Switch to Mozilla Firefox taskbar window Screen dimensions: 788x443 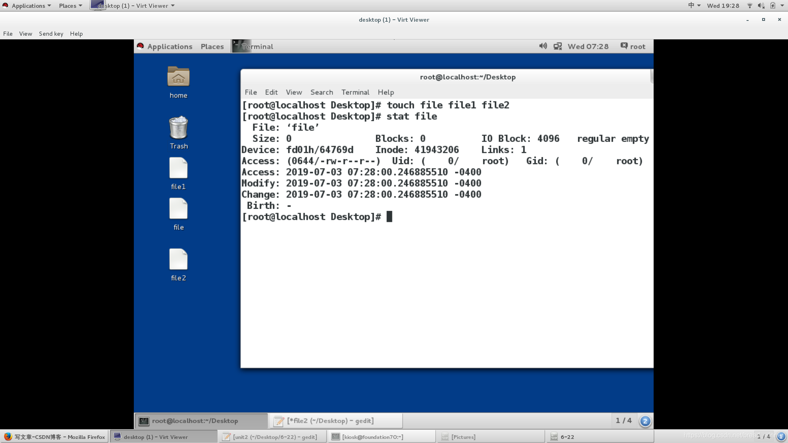pyautogui.click(x=55, y=437)
